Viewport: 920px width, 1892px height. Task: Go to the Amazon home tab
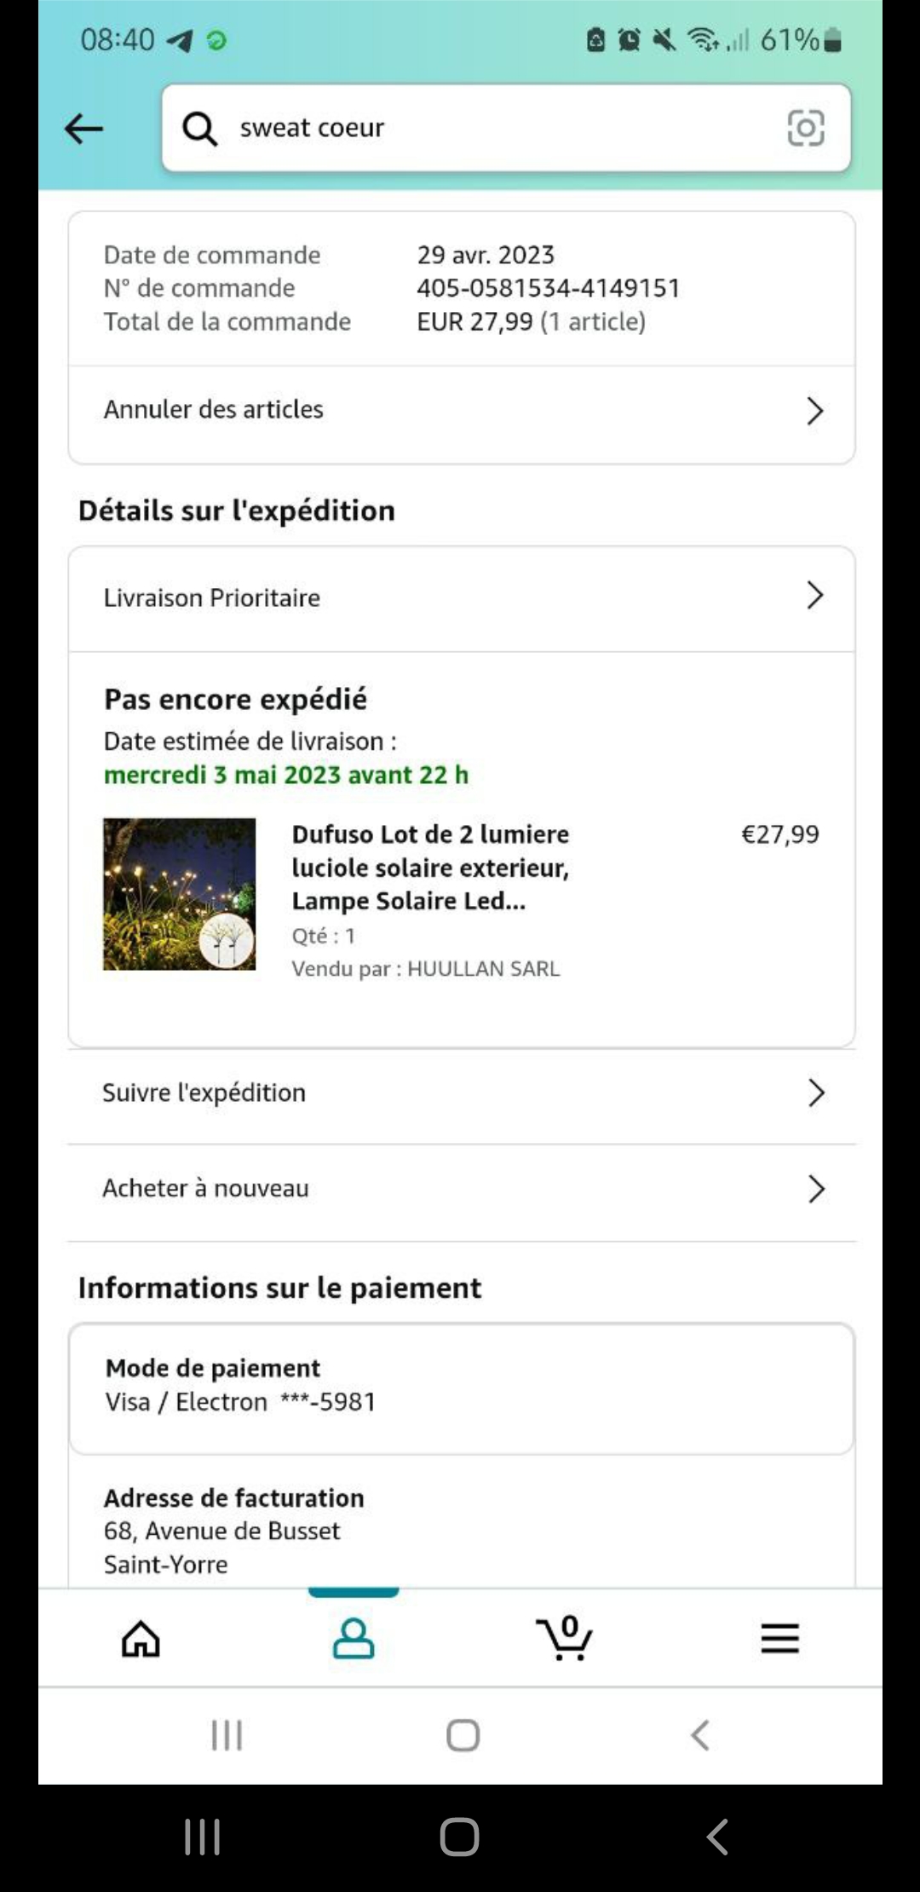pos(141,1638)
